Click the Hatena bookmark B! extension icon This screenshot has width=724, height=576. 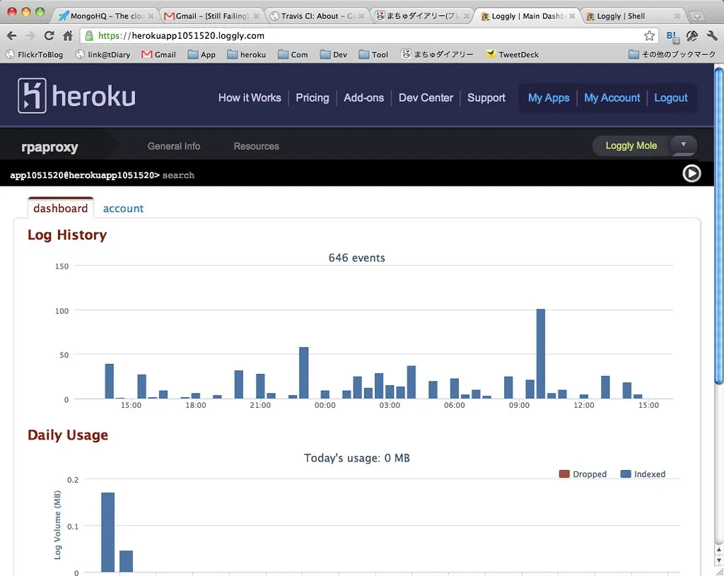672,37
